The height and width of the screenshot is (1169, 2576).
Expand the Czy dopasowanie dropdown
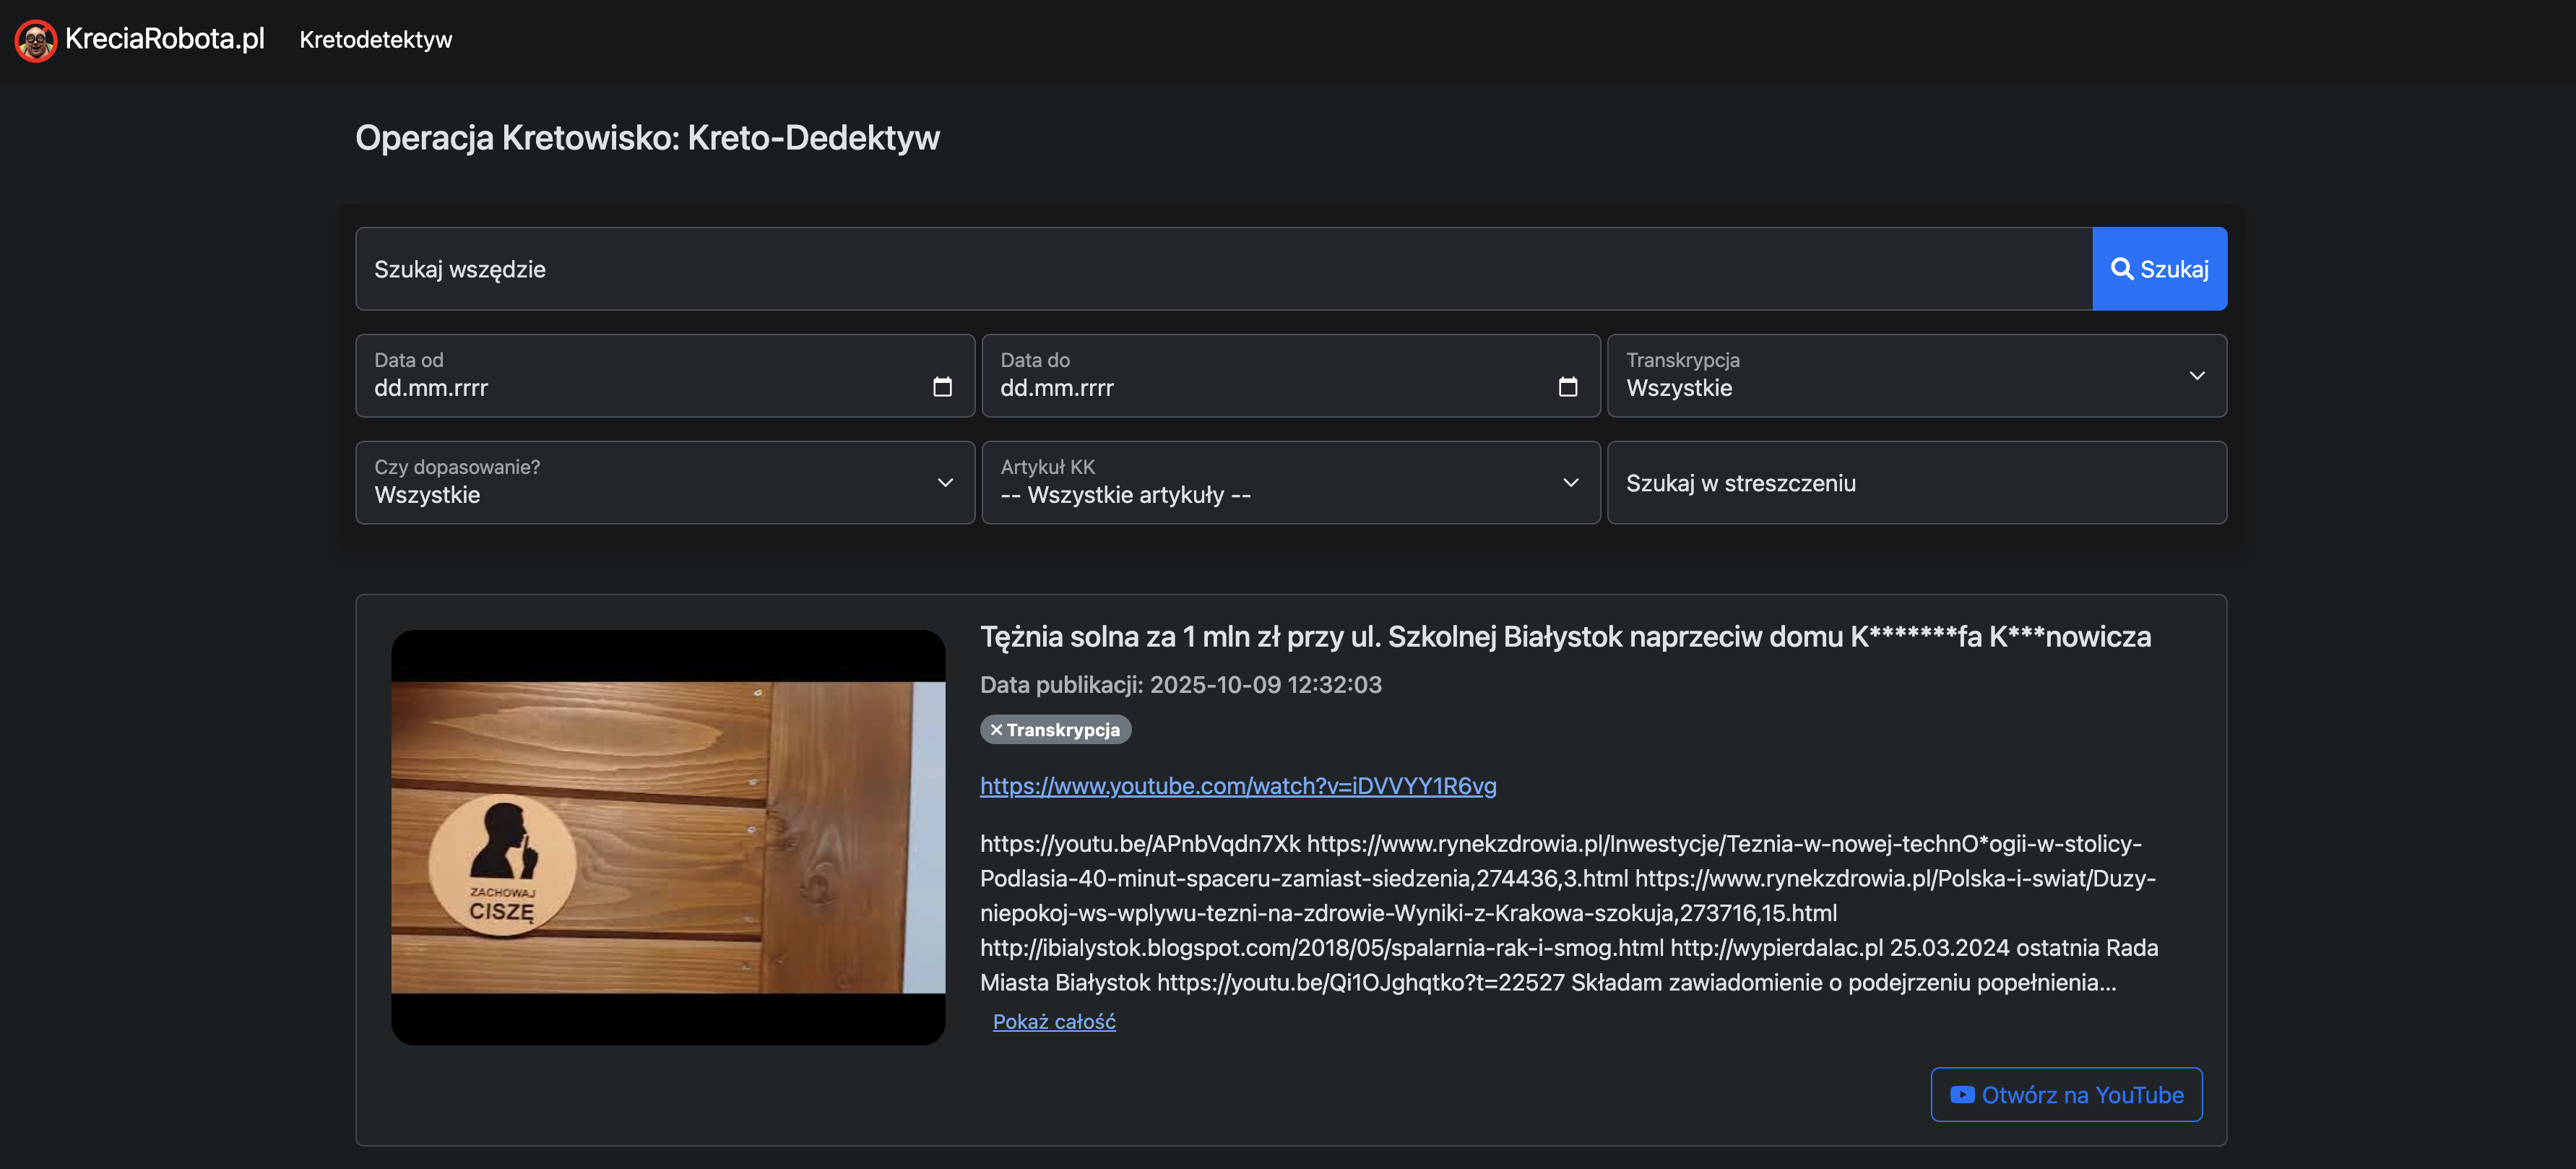[x=944, y=483]
